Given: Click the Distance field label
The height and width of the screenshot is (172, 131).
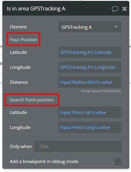Looking at the screenshot, I should pyautogui.click(x=19, y=82).
